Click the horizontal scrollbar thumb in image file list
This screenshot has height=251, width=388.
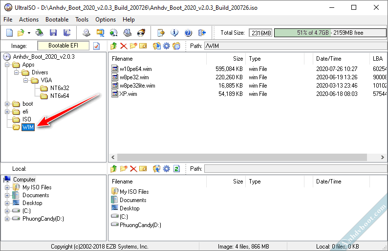[242, 157]
